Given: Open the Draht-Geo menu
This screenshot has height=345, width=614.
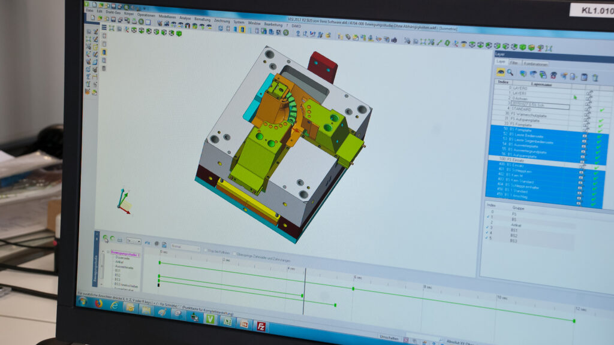Looking at the screenshot, I should coord(113,13).
